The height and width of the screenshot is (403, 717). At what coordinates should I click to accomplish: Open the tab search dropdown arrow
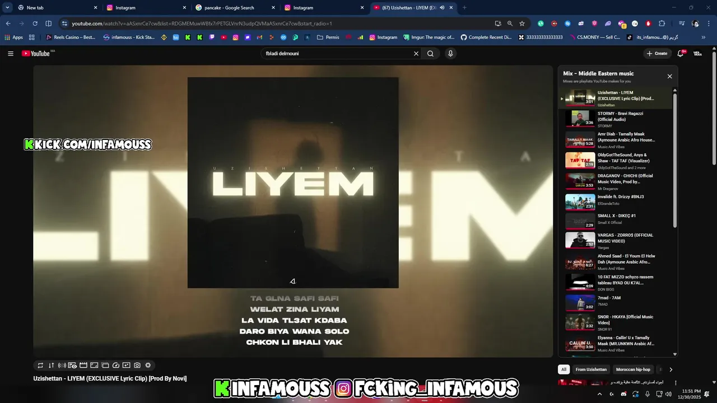(x=7, y=8)
